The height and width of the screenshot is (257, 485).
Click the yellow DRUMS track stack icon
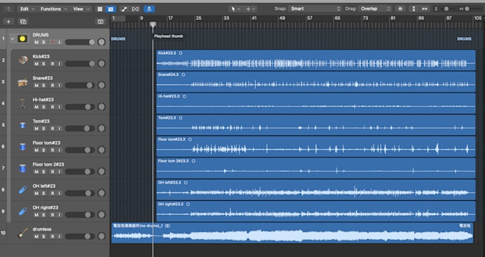pos(22,38)
